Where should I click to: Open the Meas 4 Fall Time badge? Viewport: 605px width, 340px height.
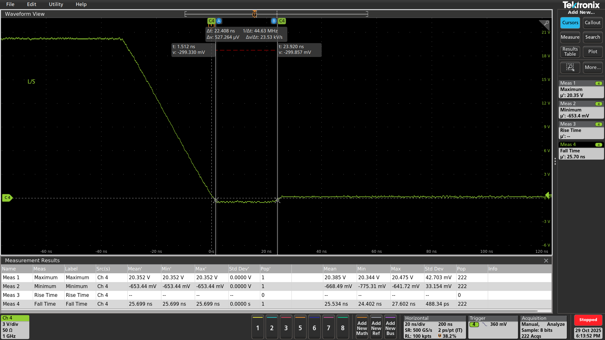pos(581,150)
